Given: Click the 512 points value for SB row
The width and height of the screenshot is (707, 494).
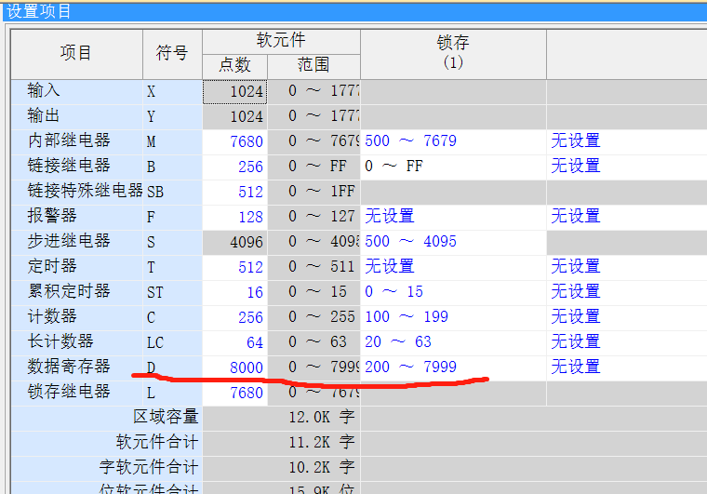Looking at the screenshot, I should 236,192.
